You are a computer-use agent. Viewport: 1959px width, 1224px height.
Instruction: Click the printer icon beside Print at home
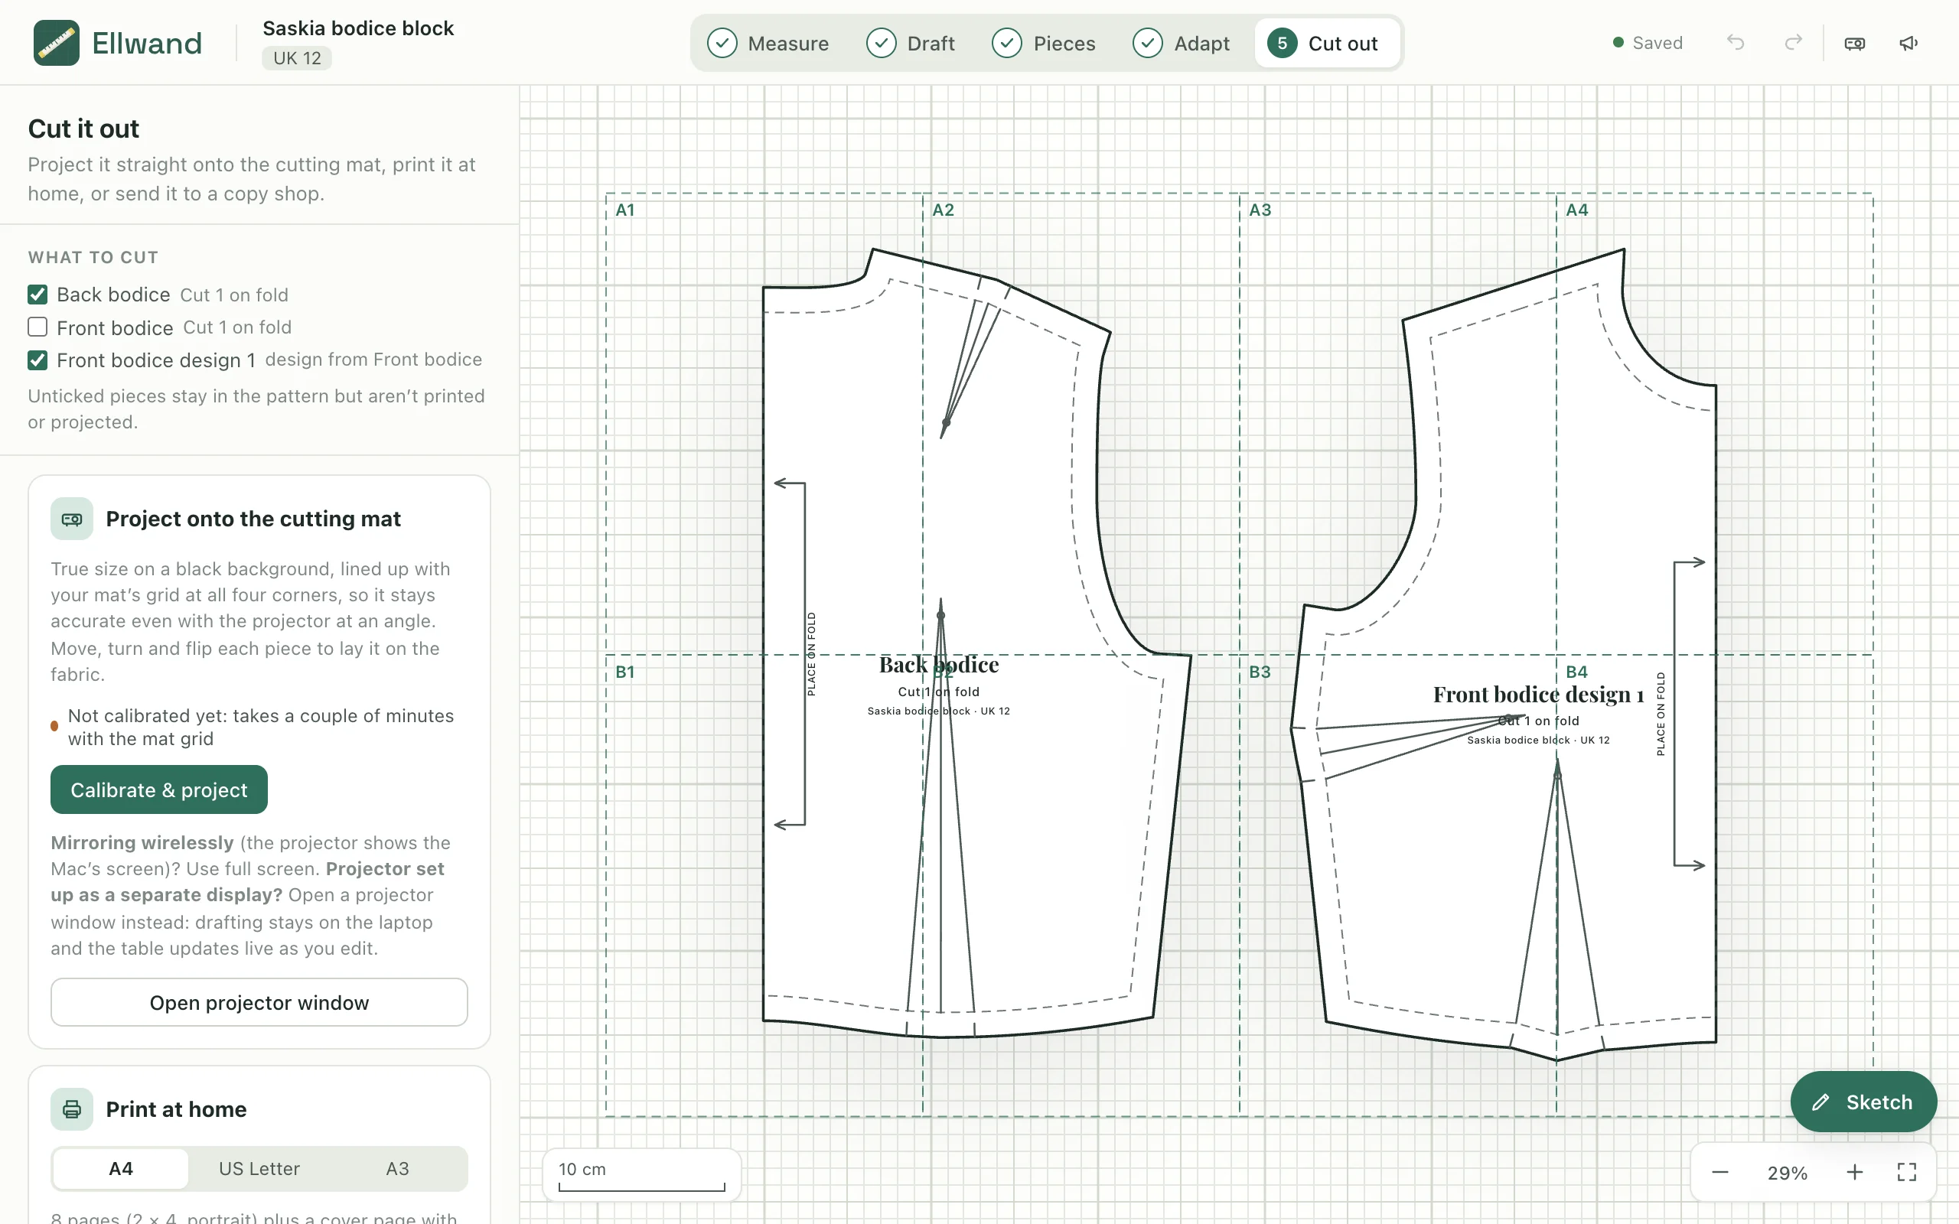click(x=72, y=1109)
